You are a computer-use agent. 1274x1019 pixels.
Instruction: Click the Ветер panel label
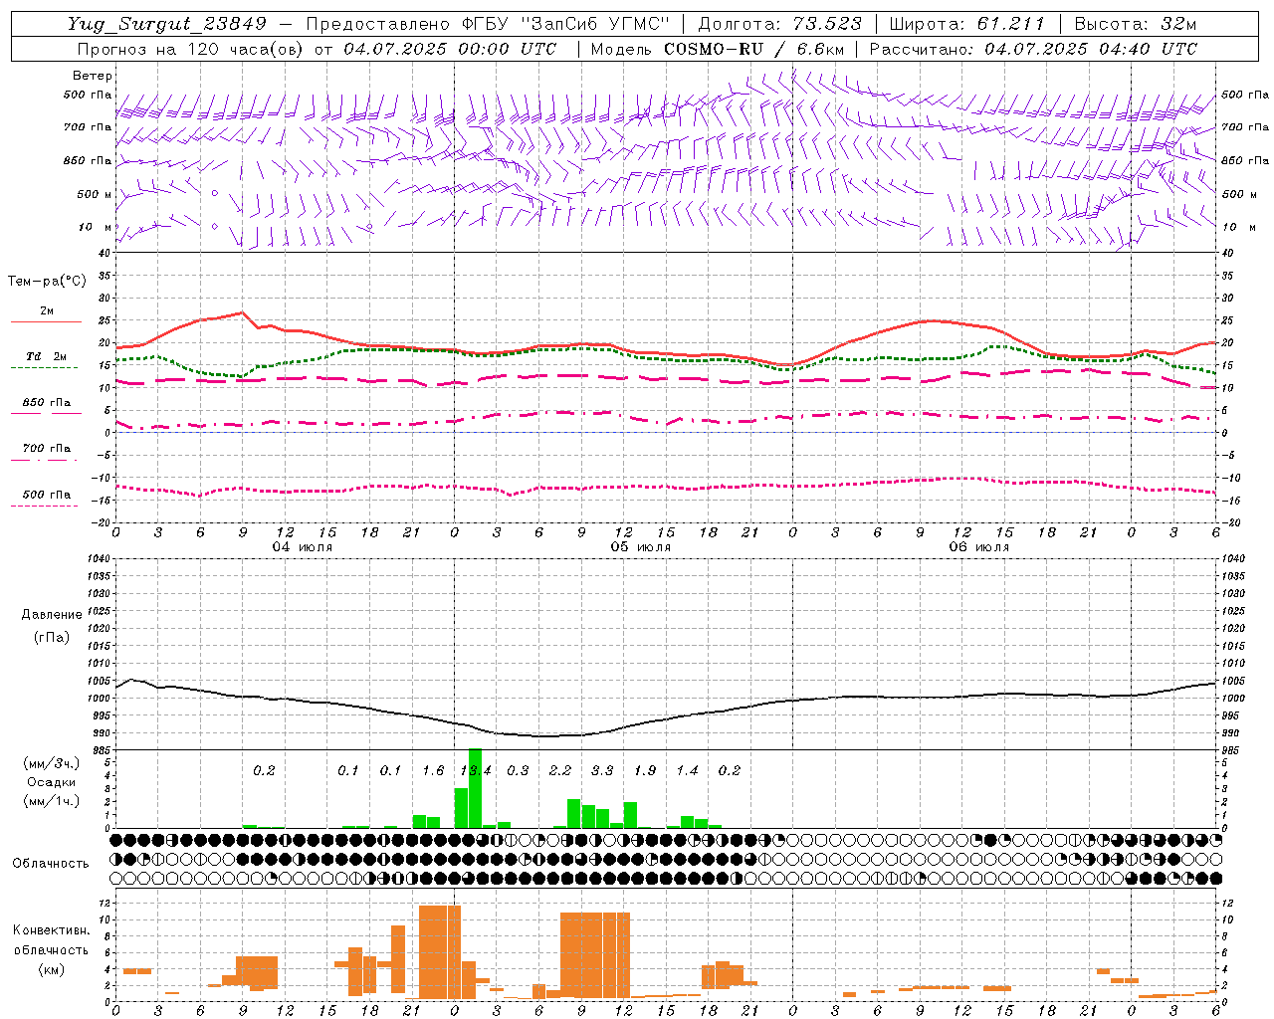pyautogui.click(x=93, y=76)
